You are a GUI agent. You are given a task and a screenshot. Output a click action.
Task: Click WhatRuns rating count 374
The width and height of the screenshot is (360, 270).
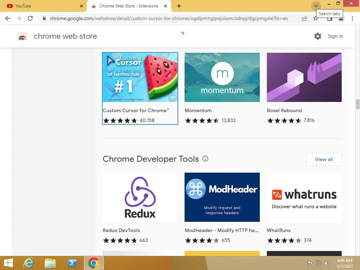tap(308, 240)
